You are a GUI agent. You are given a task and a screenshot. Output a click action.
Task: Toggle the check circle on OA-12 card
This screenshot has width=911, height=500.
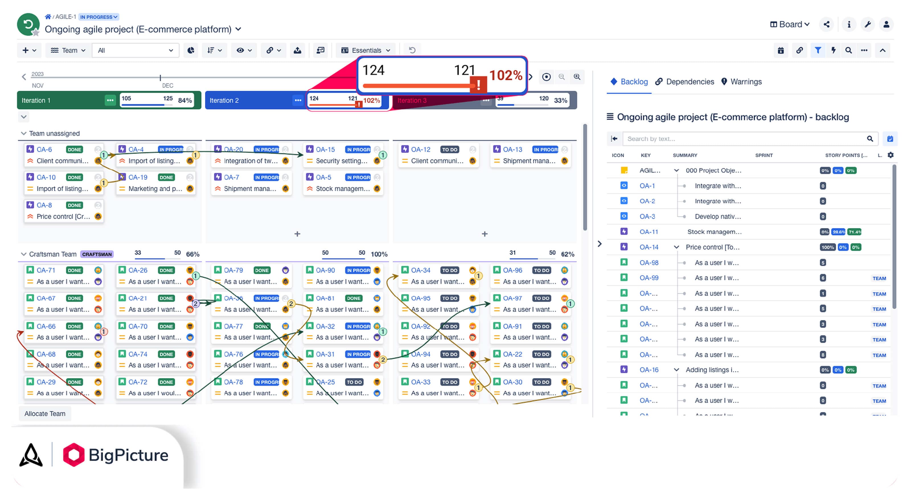473,149
